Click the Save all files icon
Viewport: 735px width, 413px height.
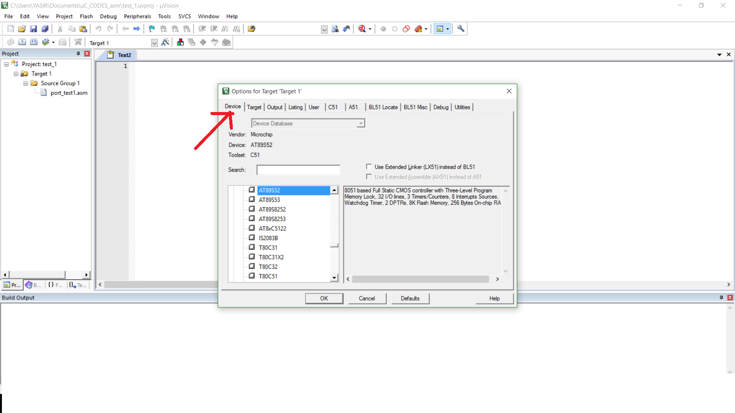pos(45,29)
